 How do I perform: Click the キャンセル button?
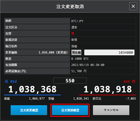[x=111, y=110]
